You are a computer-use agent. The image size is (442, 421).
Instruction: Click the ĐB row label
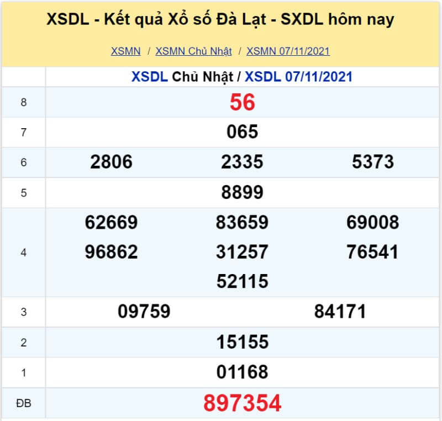point(24,403)
